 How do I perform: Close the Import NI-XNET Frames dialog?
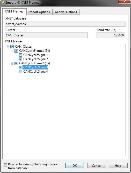[125, 2]
